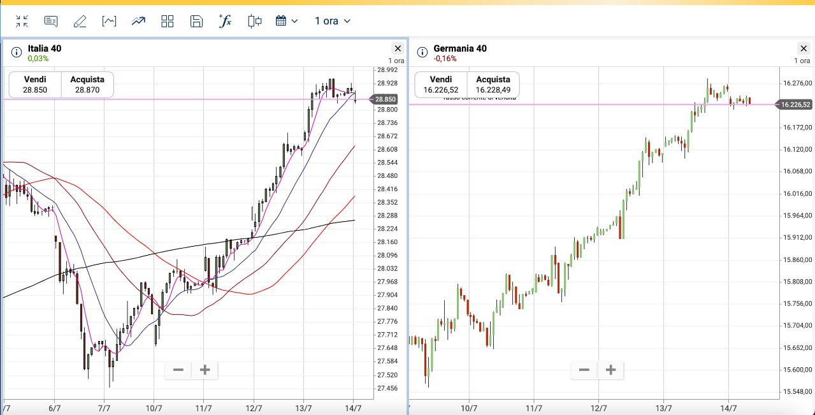Change chart type via candlestick icon

(x=255, y=21)
